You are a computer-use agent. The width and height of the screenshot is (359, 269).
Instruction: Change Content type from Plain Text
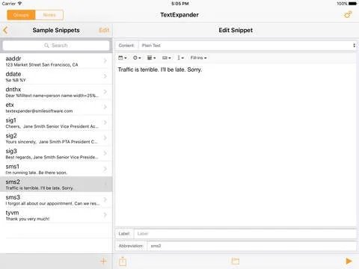[x=248, y=46]
